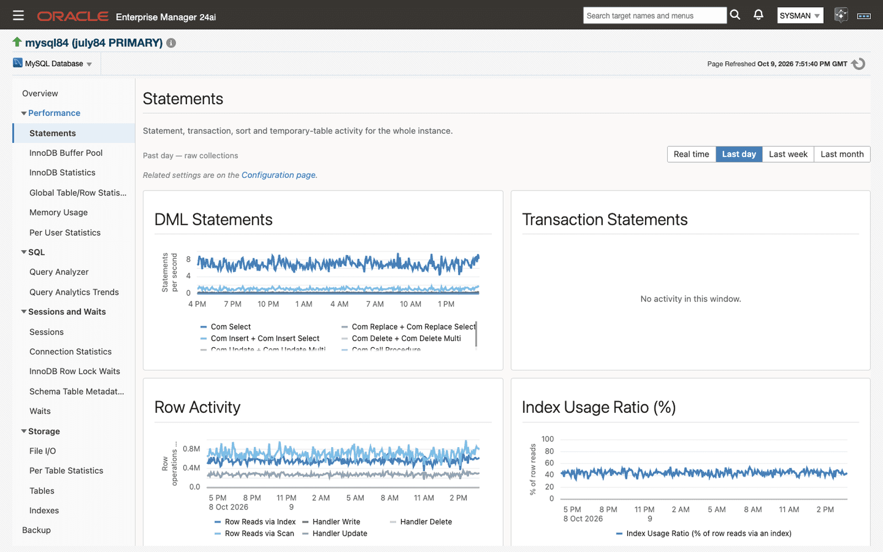This screenshot has height=552, width=883.
Task: Collapse the Sessions and Waits section
Action: coord(24,312)
